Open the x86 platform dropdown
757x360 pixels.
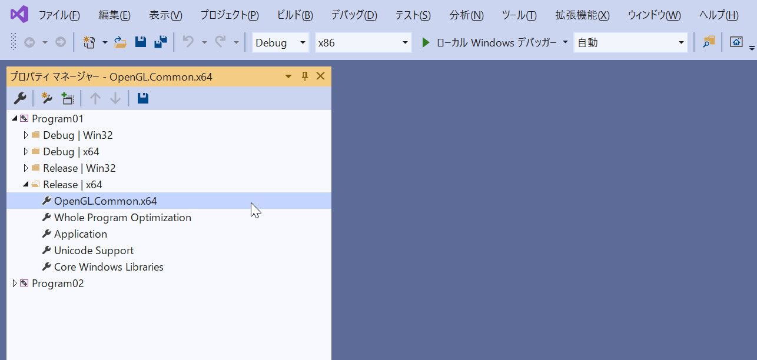(363, 42)
